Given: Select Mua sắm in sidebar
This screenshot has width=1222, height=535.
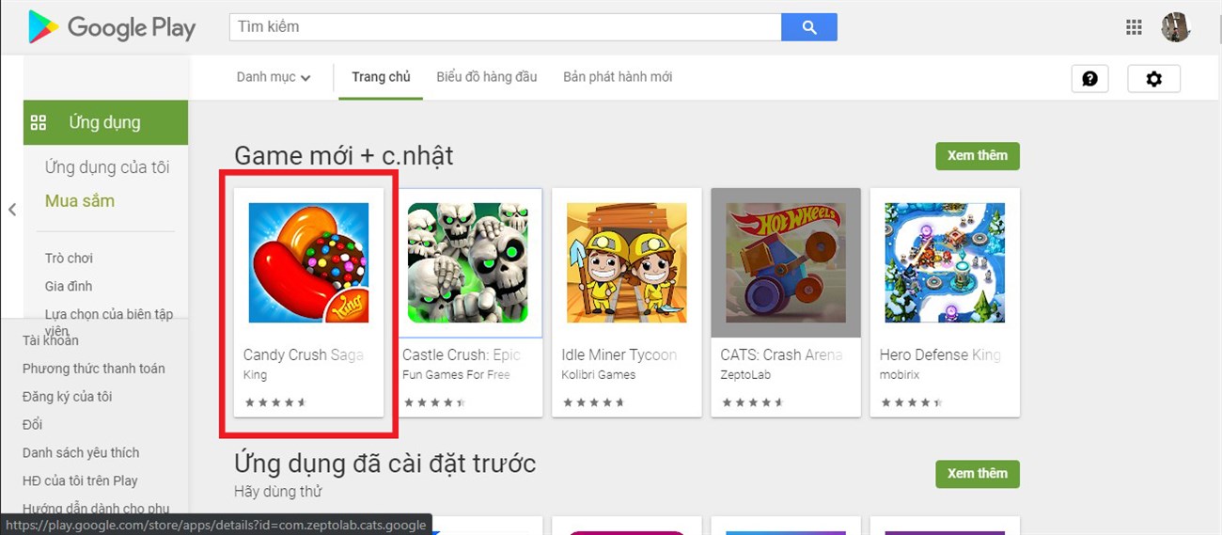Looking at the screenshot, I should pyautogui.click(x=80, y=201).
